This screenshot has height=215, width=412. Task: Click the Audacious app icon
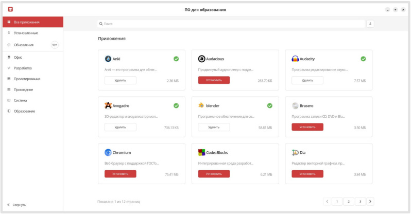(x=202, y=59)
